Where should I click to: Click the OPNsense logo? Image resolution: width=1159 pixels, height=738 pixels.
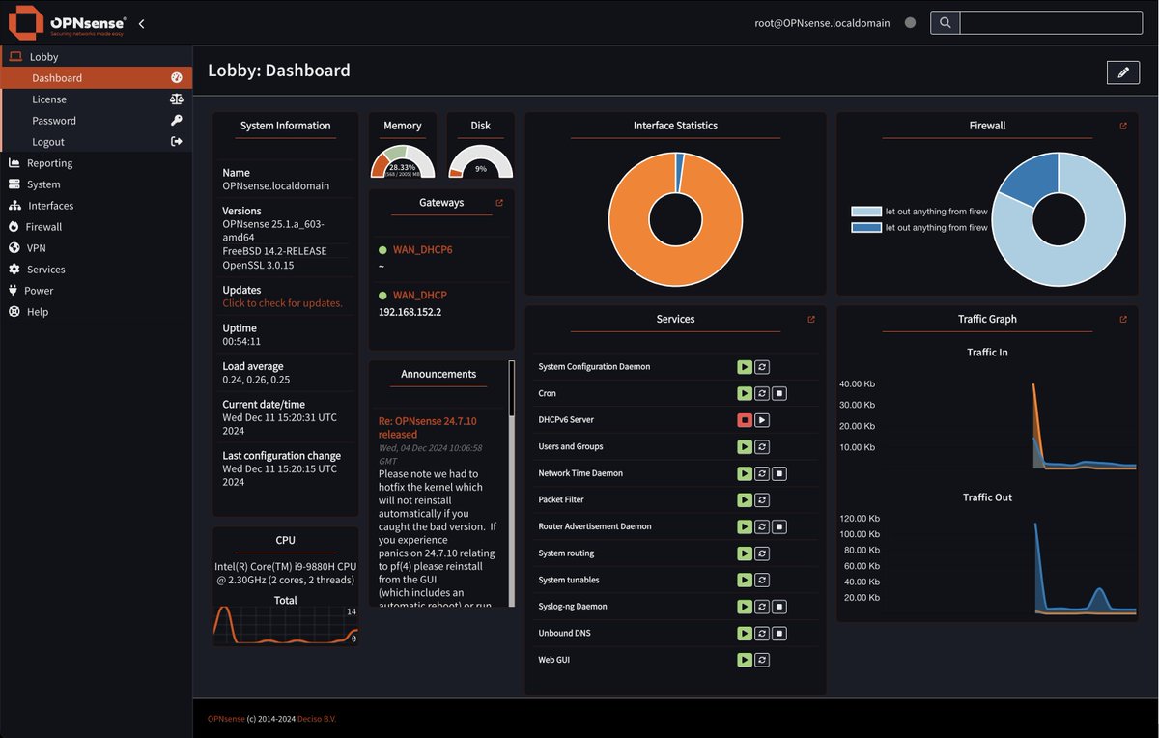pos(68,22)
